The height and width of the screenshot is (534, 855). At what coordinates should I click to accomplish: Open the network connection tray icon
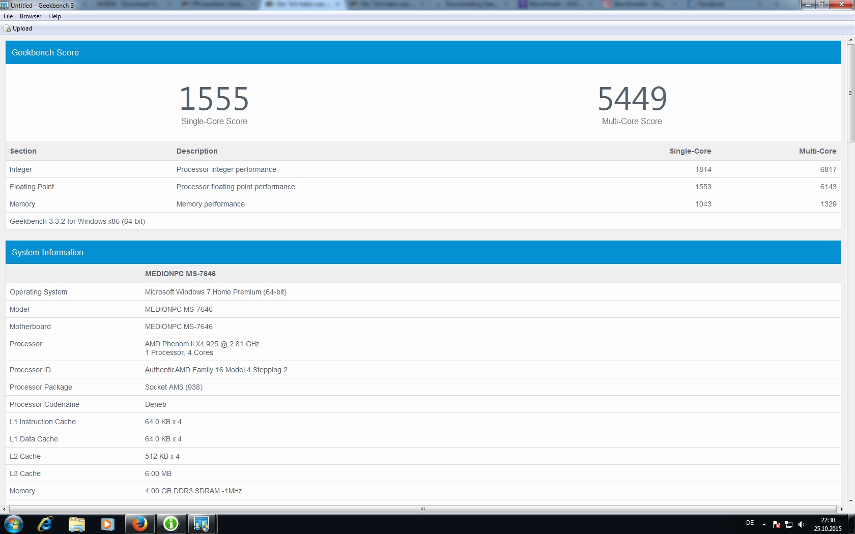tap(789, 524)
